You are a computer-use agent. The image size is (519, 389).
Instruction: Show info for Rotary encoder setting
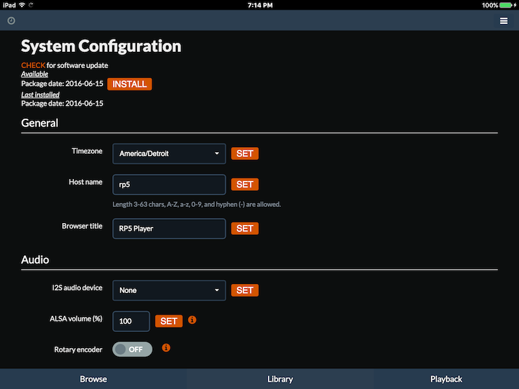(x=166, y=348)
